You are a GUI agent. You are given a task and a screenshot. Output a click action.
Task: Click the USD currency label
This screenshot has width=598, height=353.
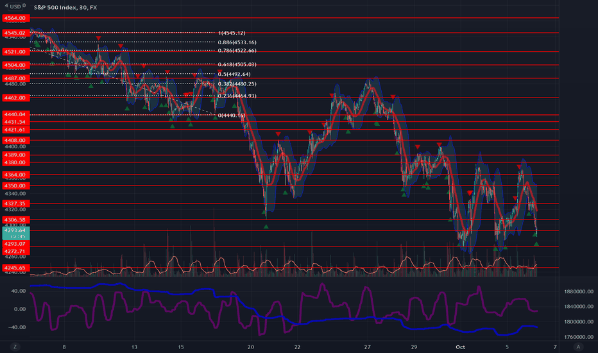[x=15, y=6]
